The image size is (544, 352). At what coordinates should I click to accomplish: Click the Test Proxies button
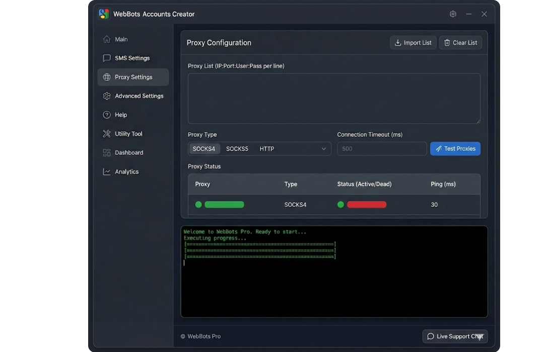coord(455,148)
